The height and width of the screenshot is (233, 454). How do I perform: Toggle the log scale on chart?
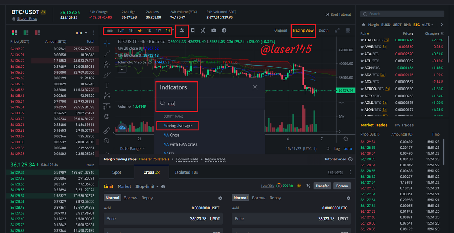(337, 149)
